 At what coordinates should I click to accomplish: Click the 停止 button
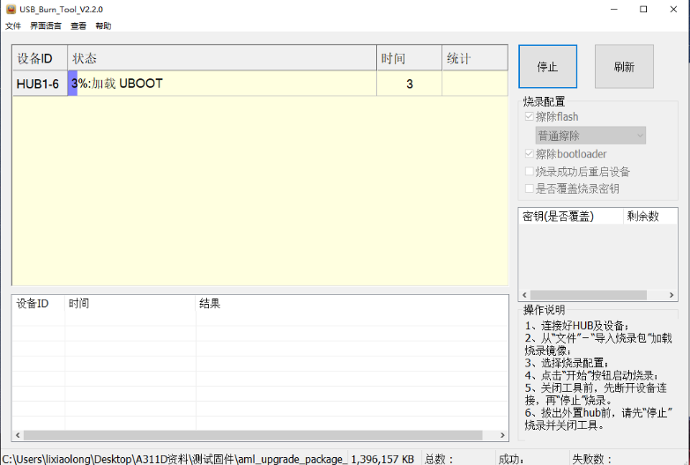point(547,66)
